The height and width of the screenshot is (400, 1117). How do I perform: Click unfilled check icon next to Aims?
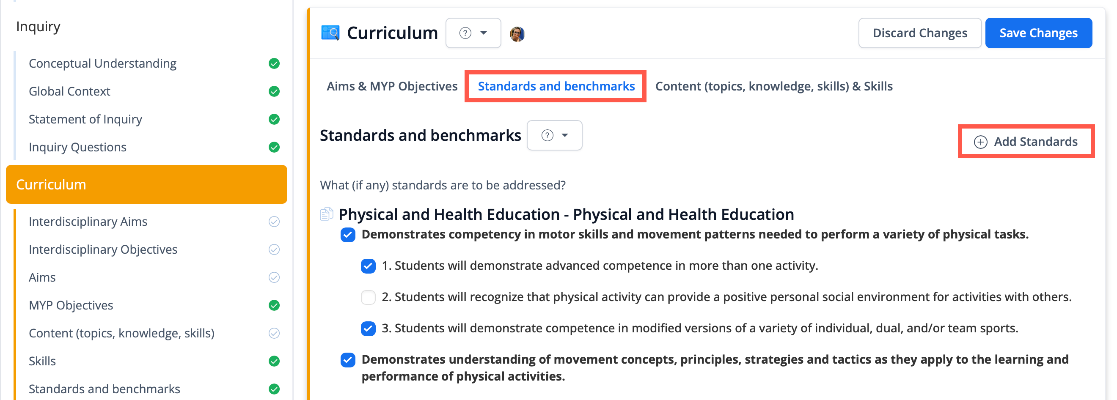click(x=274, y=277)
